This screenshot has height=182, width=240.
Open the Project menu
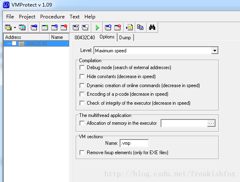[27, 17]
